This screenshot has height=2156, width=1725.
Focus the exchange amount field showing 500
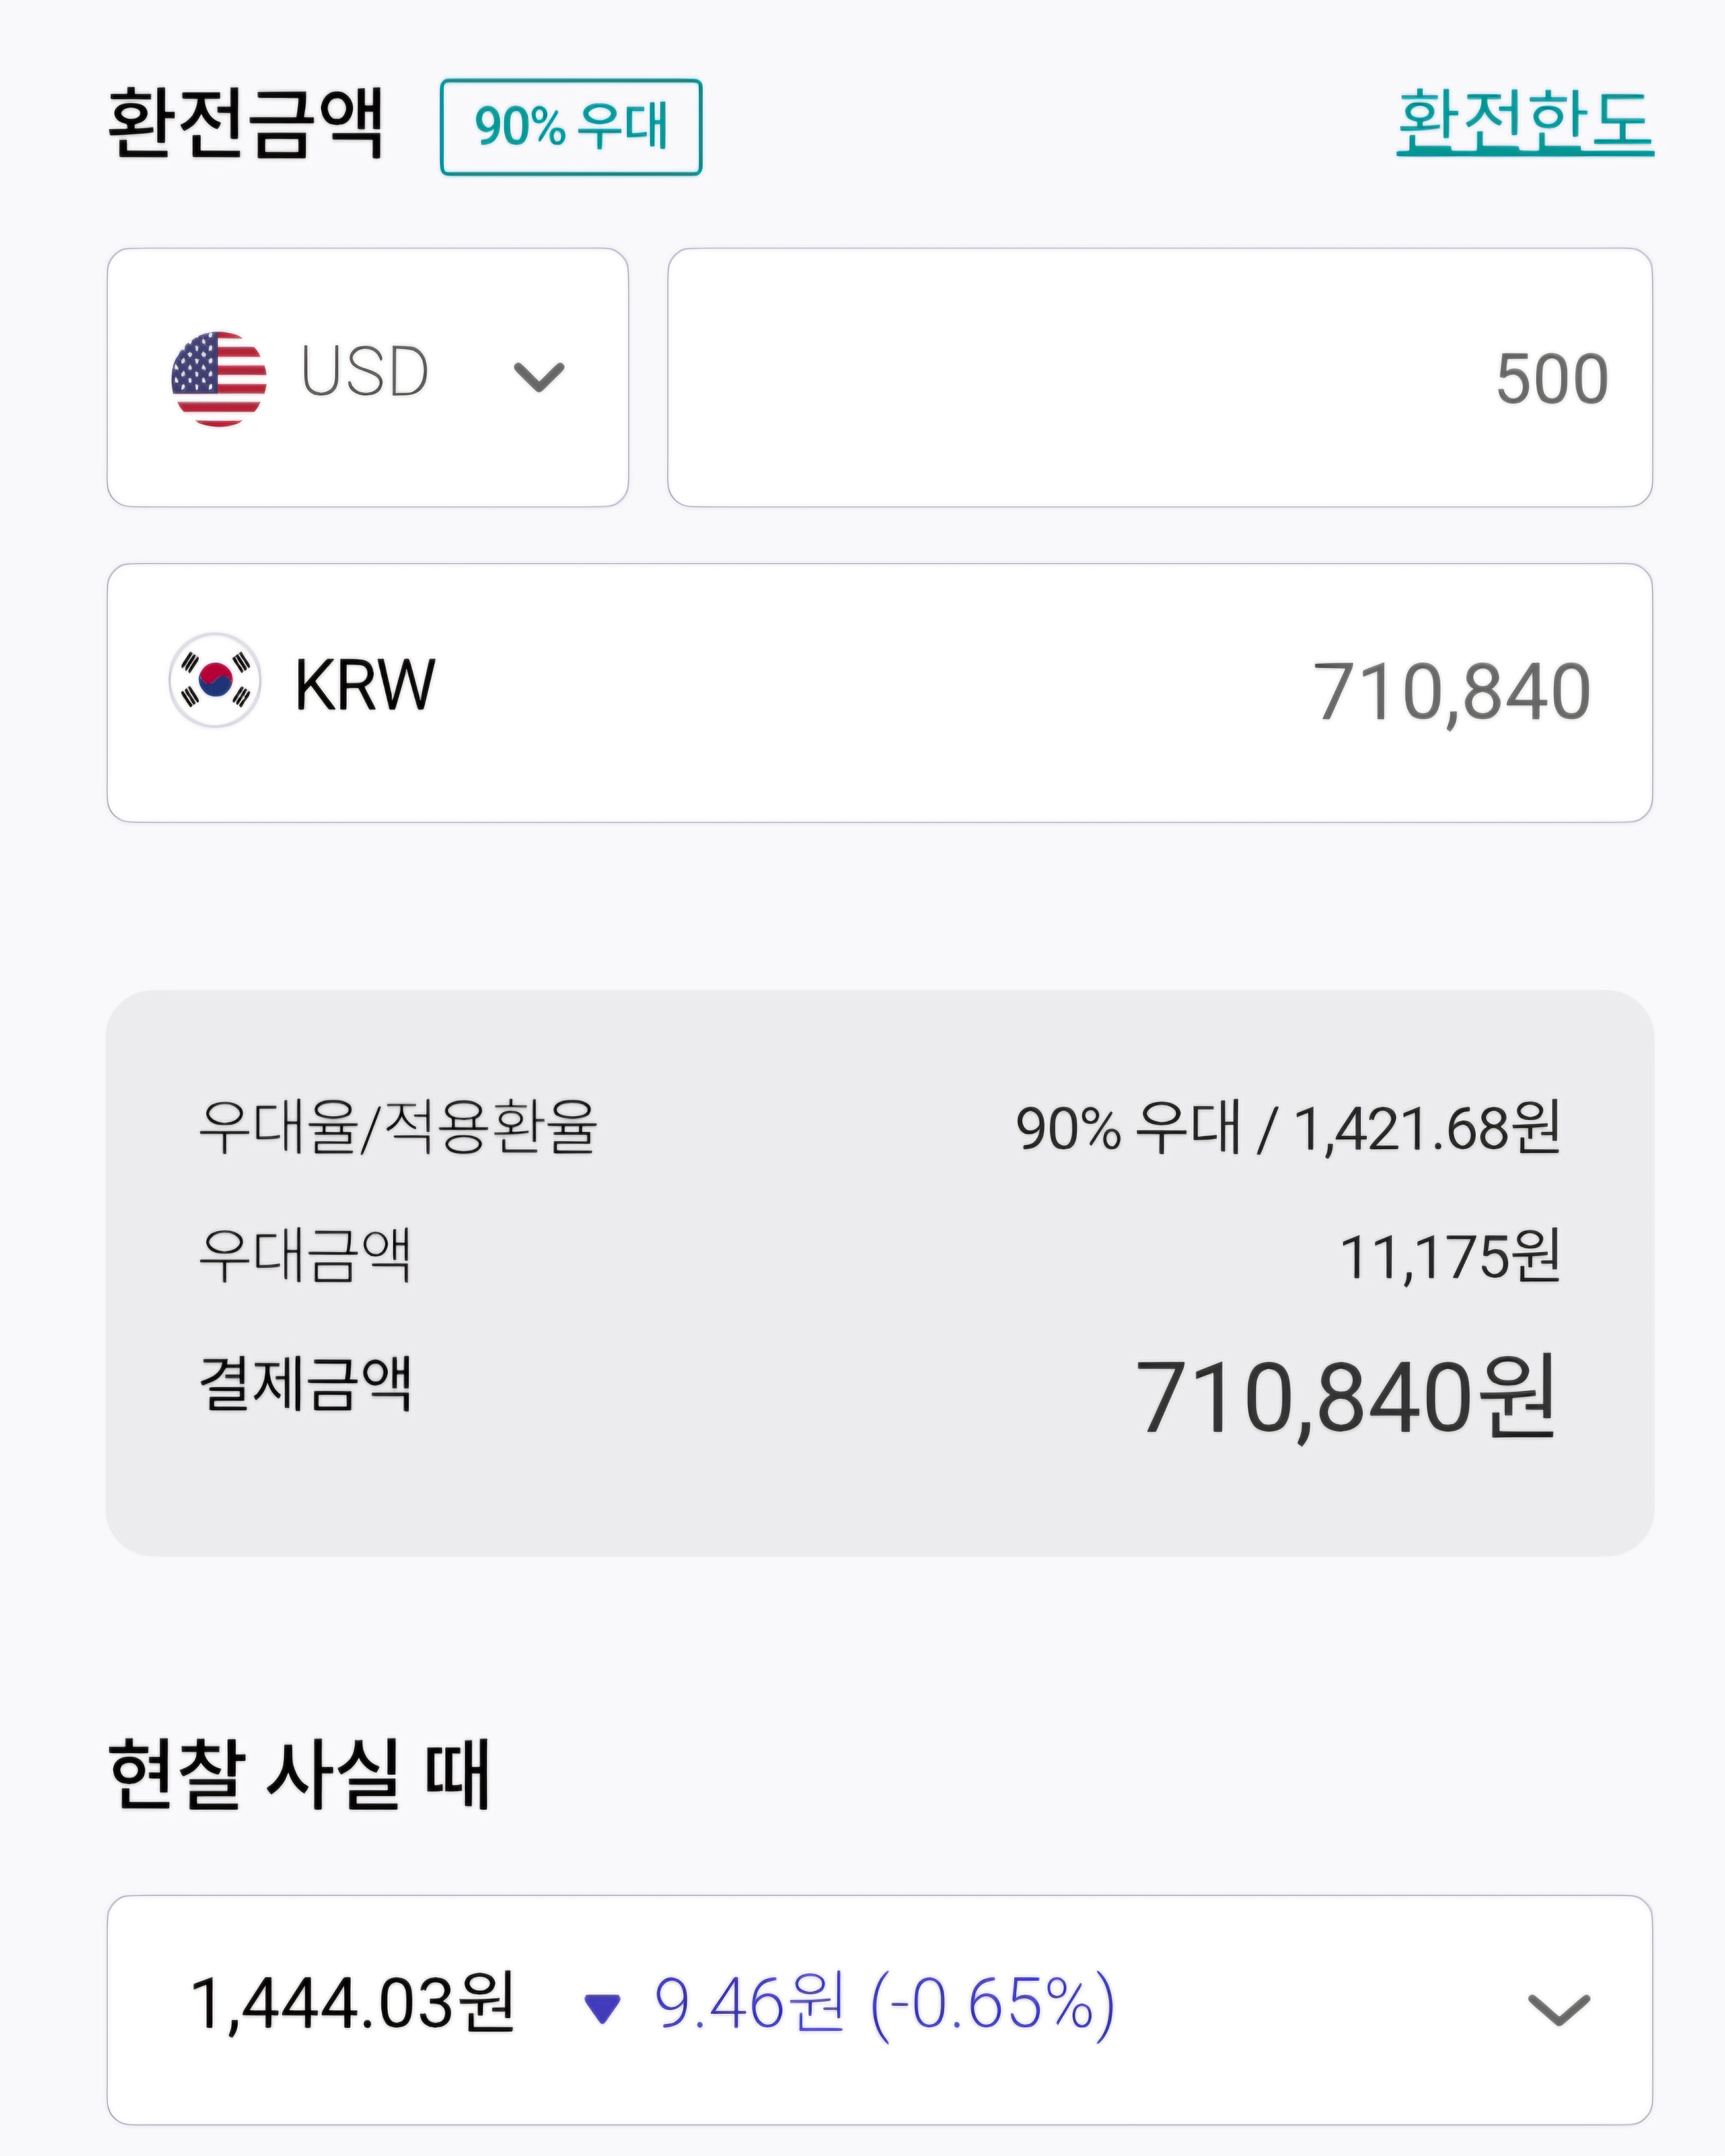coord(1159,378)
